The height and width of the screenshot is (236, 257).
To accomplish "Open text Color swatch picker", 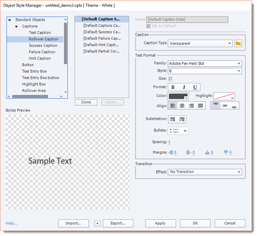I will 178,96.
